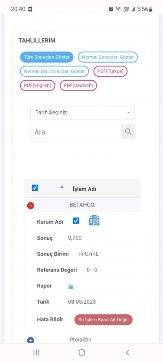The image size is (163, 362).
Task: Select Normal Sonuçları Göster filter
Action: pos(108,57)
